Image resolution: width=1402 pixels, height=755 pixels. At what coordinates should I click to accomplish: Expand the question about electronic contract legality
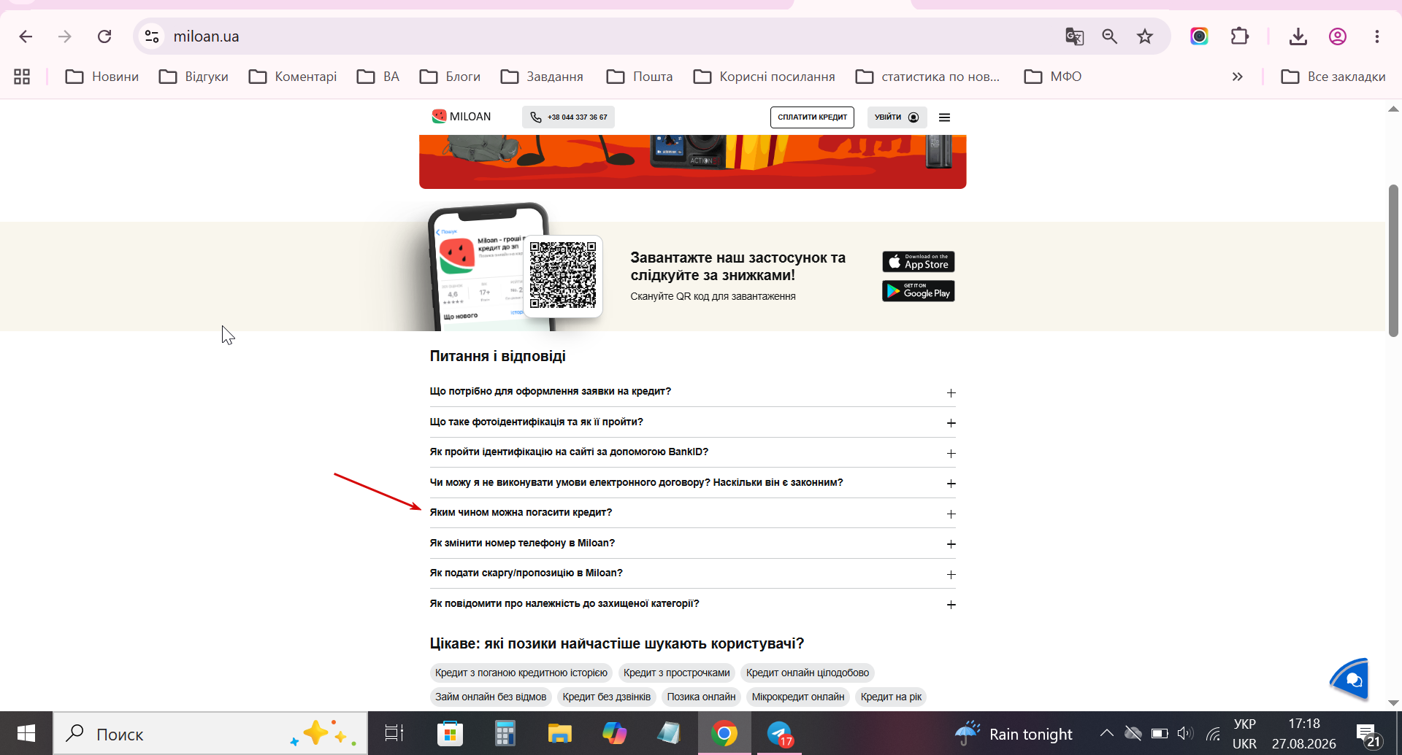tap(692, 483)
